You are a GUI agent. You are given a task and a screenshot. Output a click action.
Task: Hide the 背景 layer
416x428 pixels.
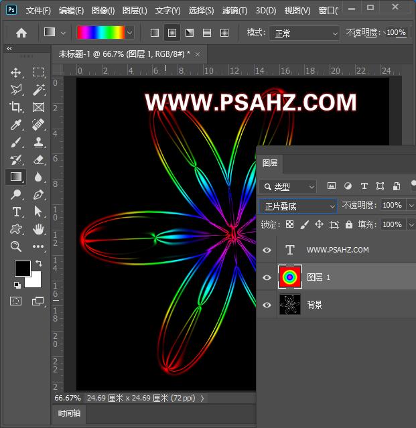coord(267,305)
